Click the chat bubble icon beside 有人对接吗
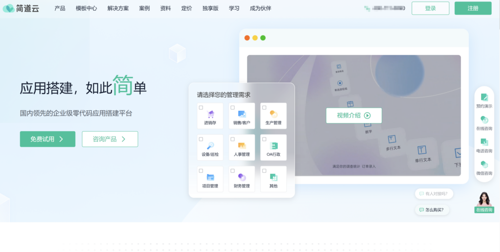Screen dimensions: 500x252 421,194
